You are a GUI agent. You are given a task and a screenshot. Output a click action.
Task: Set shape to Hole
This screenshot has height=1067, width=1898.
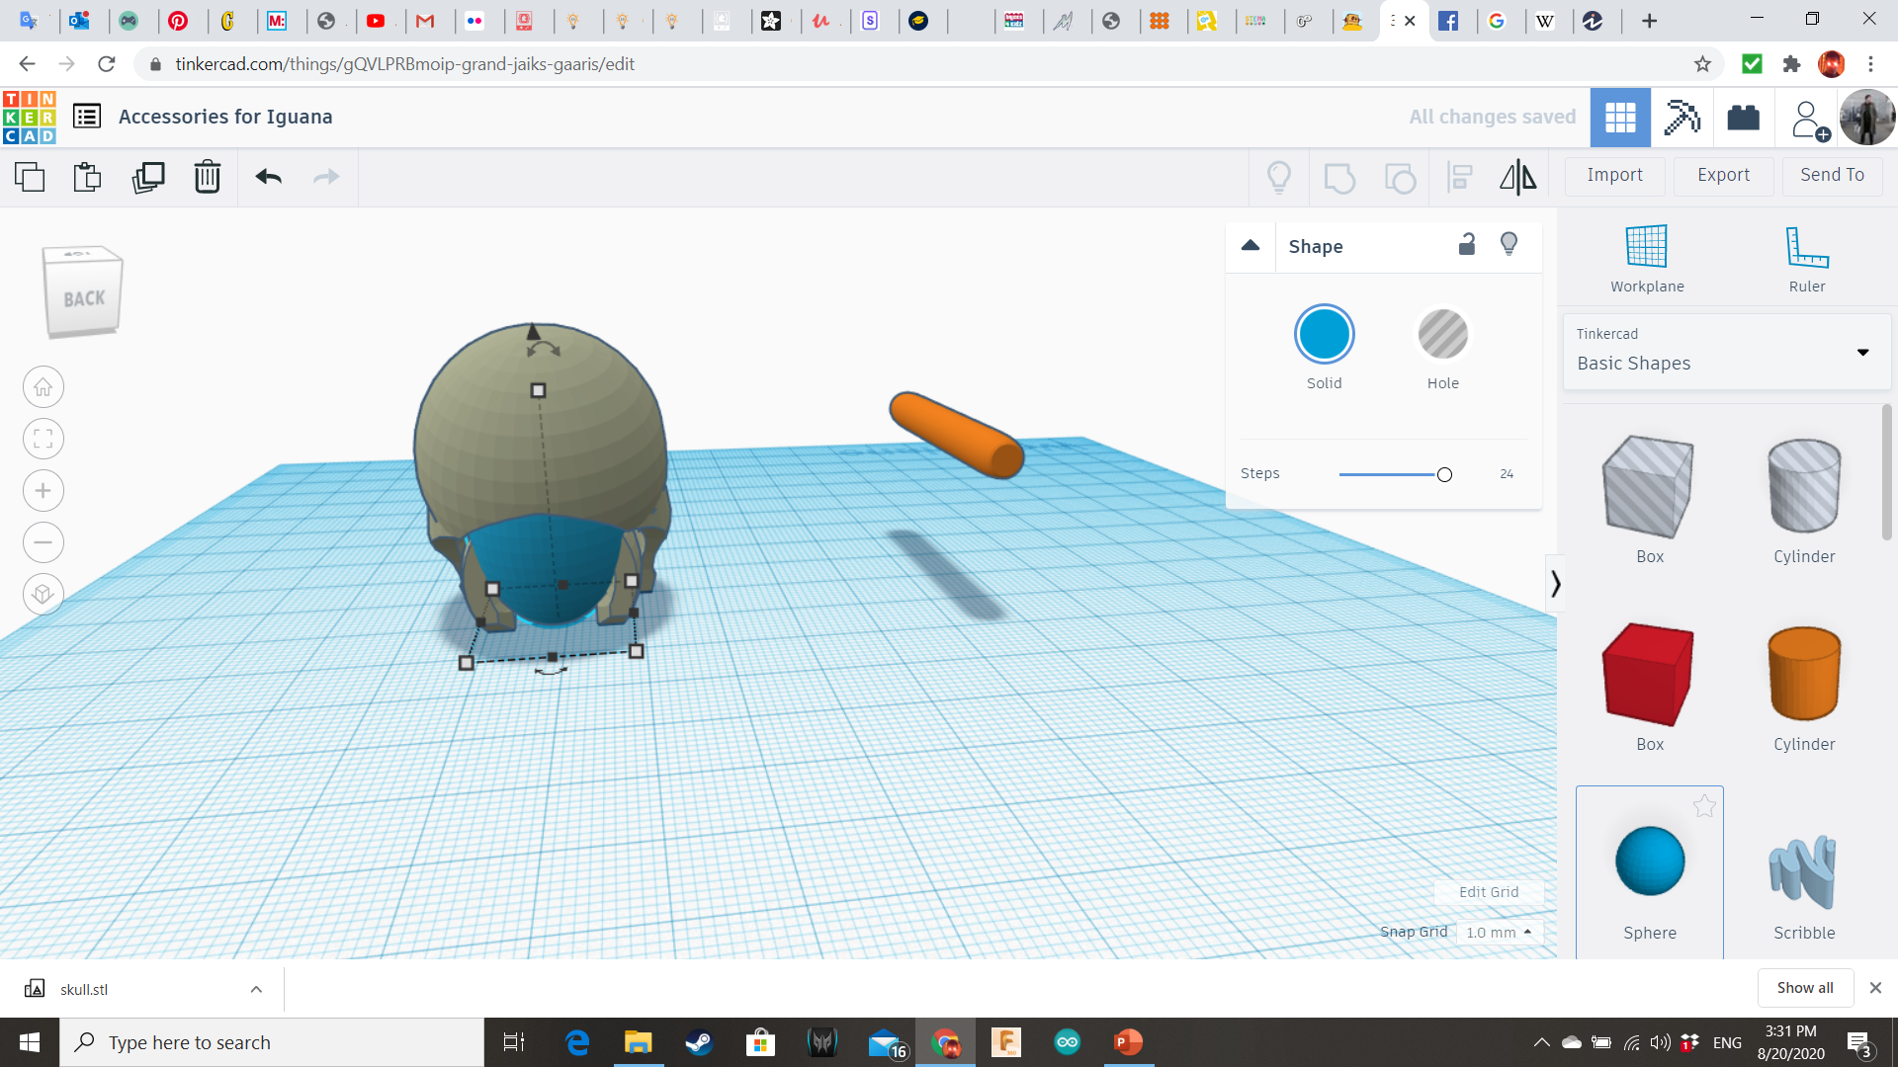pos(1442,335)
